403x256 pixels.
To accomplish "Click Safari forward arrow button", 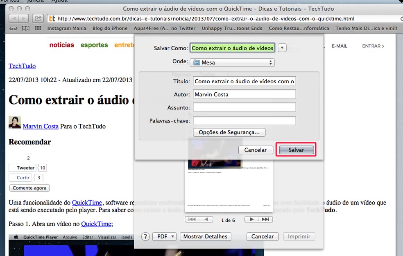I will click(23, 18).
